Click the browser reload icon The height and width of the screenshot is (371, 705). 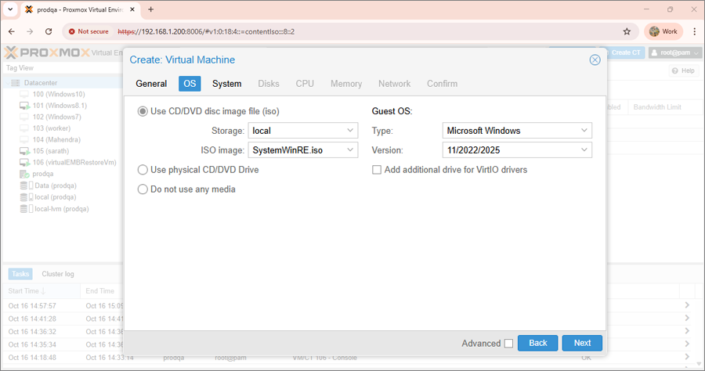(49, 31)
